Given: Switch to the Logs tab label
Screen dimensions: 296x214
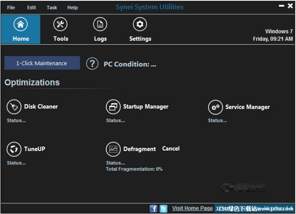Looking at the screenshot, I should coord(100,39).
